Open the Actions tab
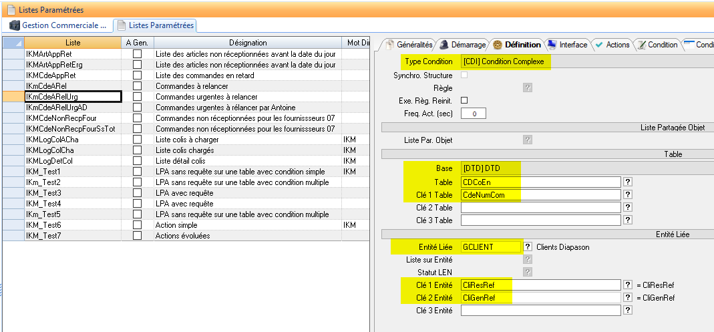 612,45
